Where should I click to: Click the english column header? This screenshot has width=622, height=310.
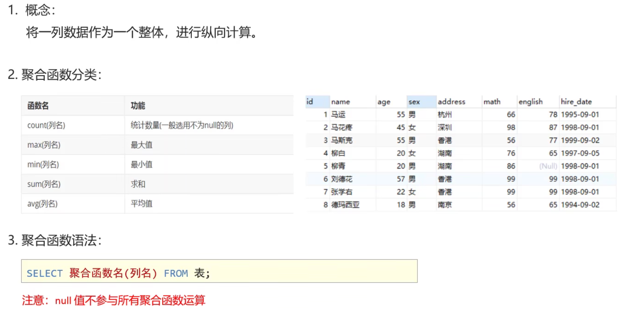coord(538,102)
